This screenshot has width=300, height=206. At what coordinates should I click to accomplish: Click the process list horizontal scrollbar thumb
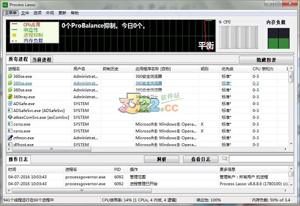pos(51,149)
